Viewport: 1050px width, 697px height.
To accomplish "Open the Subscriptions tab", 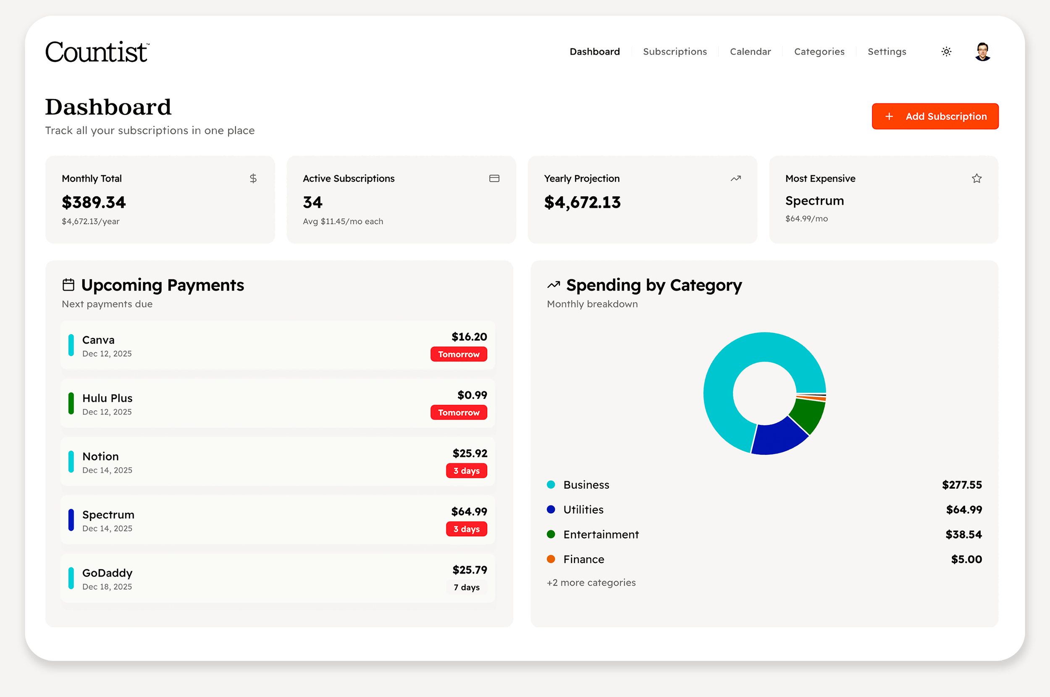I will tap(675, 51).
